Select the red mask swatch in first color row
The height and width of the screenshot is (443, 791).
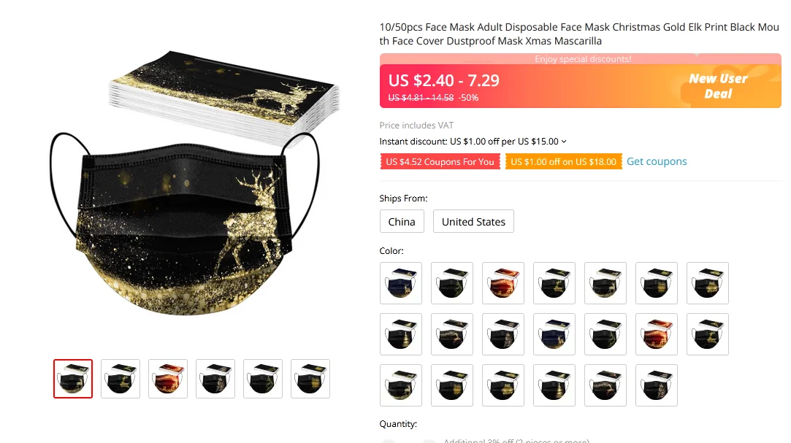503,282
